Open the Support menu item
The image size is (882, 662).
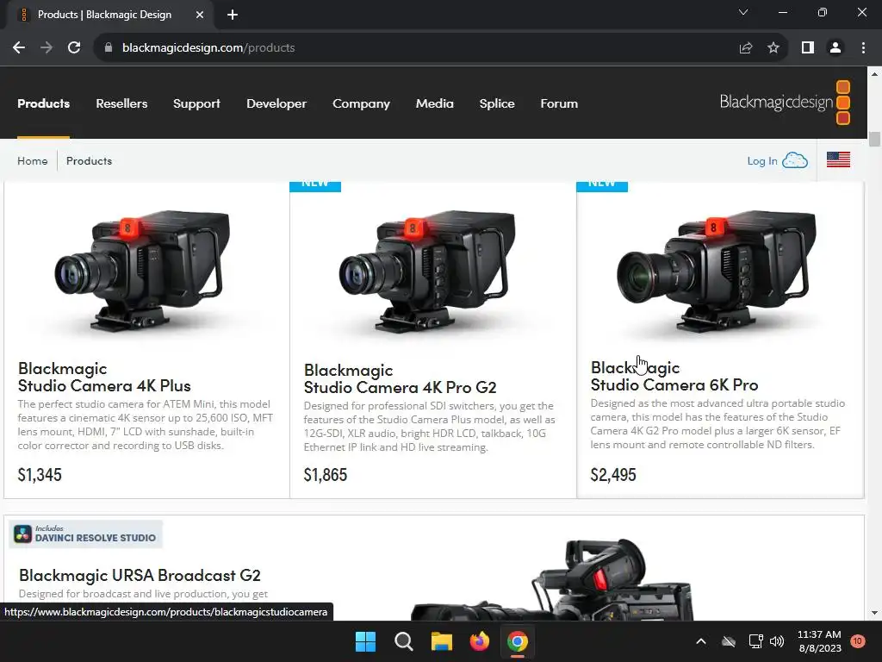(x=196, y=103)
